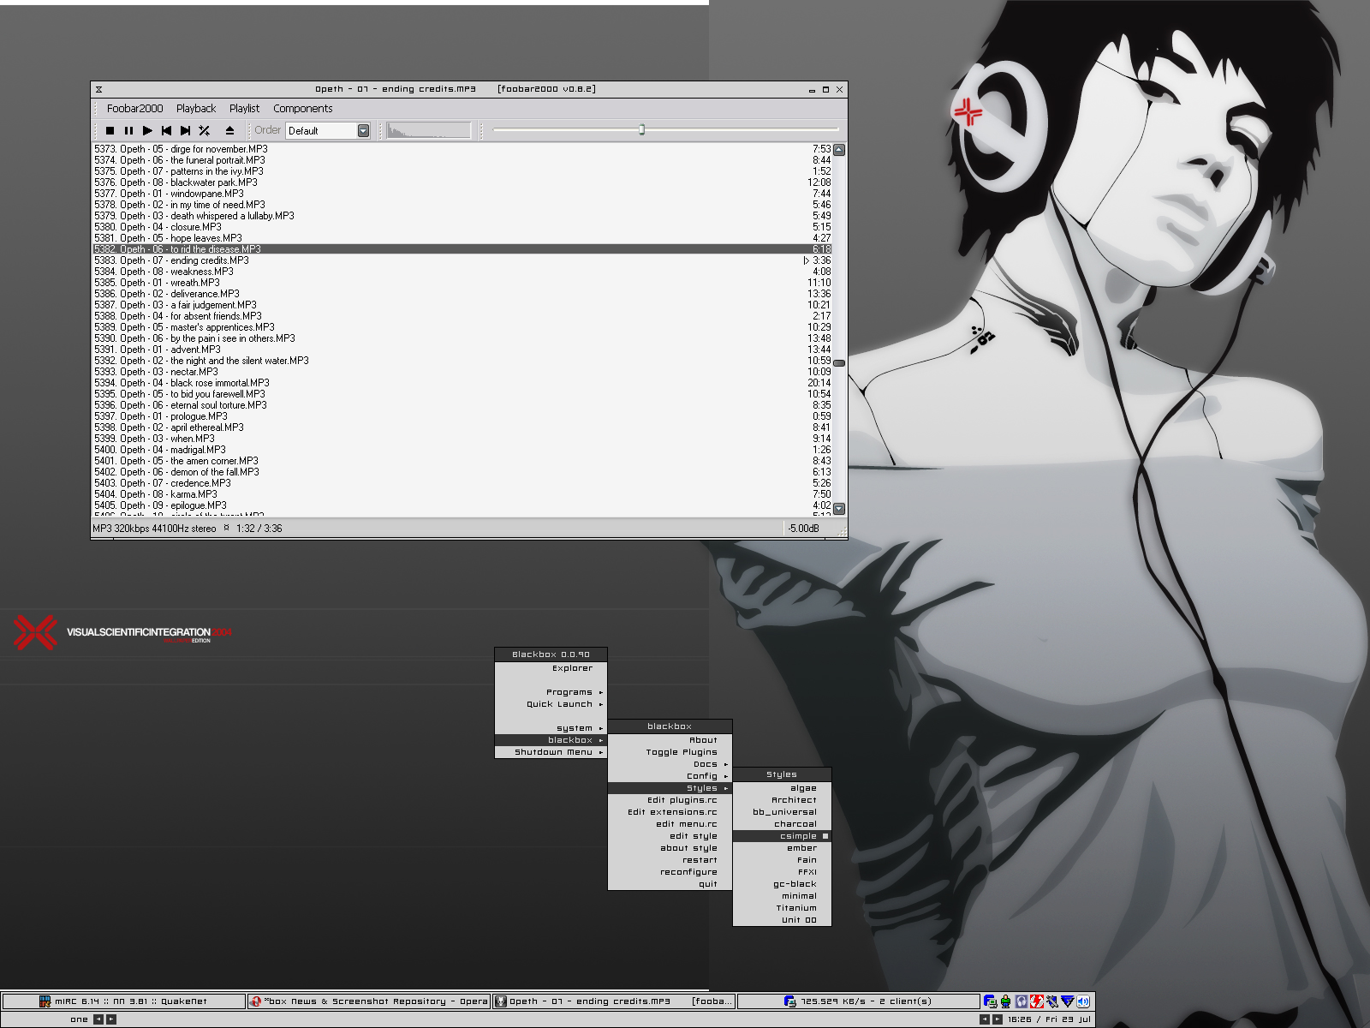Expand the Docs submenu
The image size is (1370, 1028).
tap(670, 764)
